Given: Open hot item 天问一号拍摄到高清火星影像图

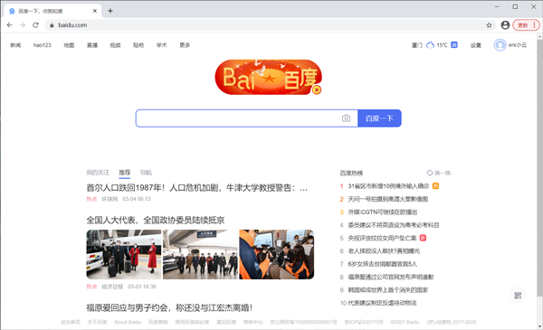Looking at the screenshot, I should click(x=388, y=199).
